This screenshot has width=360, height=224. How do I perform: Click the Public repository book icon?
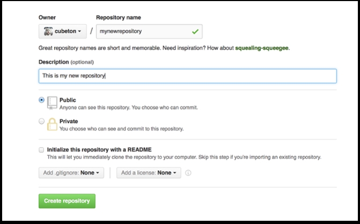tap(52, 103)
